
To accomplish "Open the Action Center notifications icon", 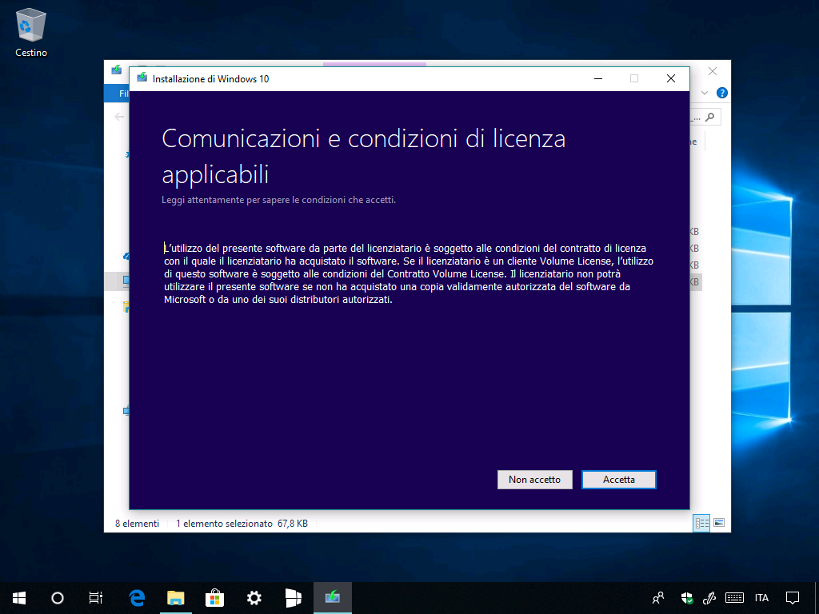I will tap(793, 598).
